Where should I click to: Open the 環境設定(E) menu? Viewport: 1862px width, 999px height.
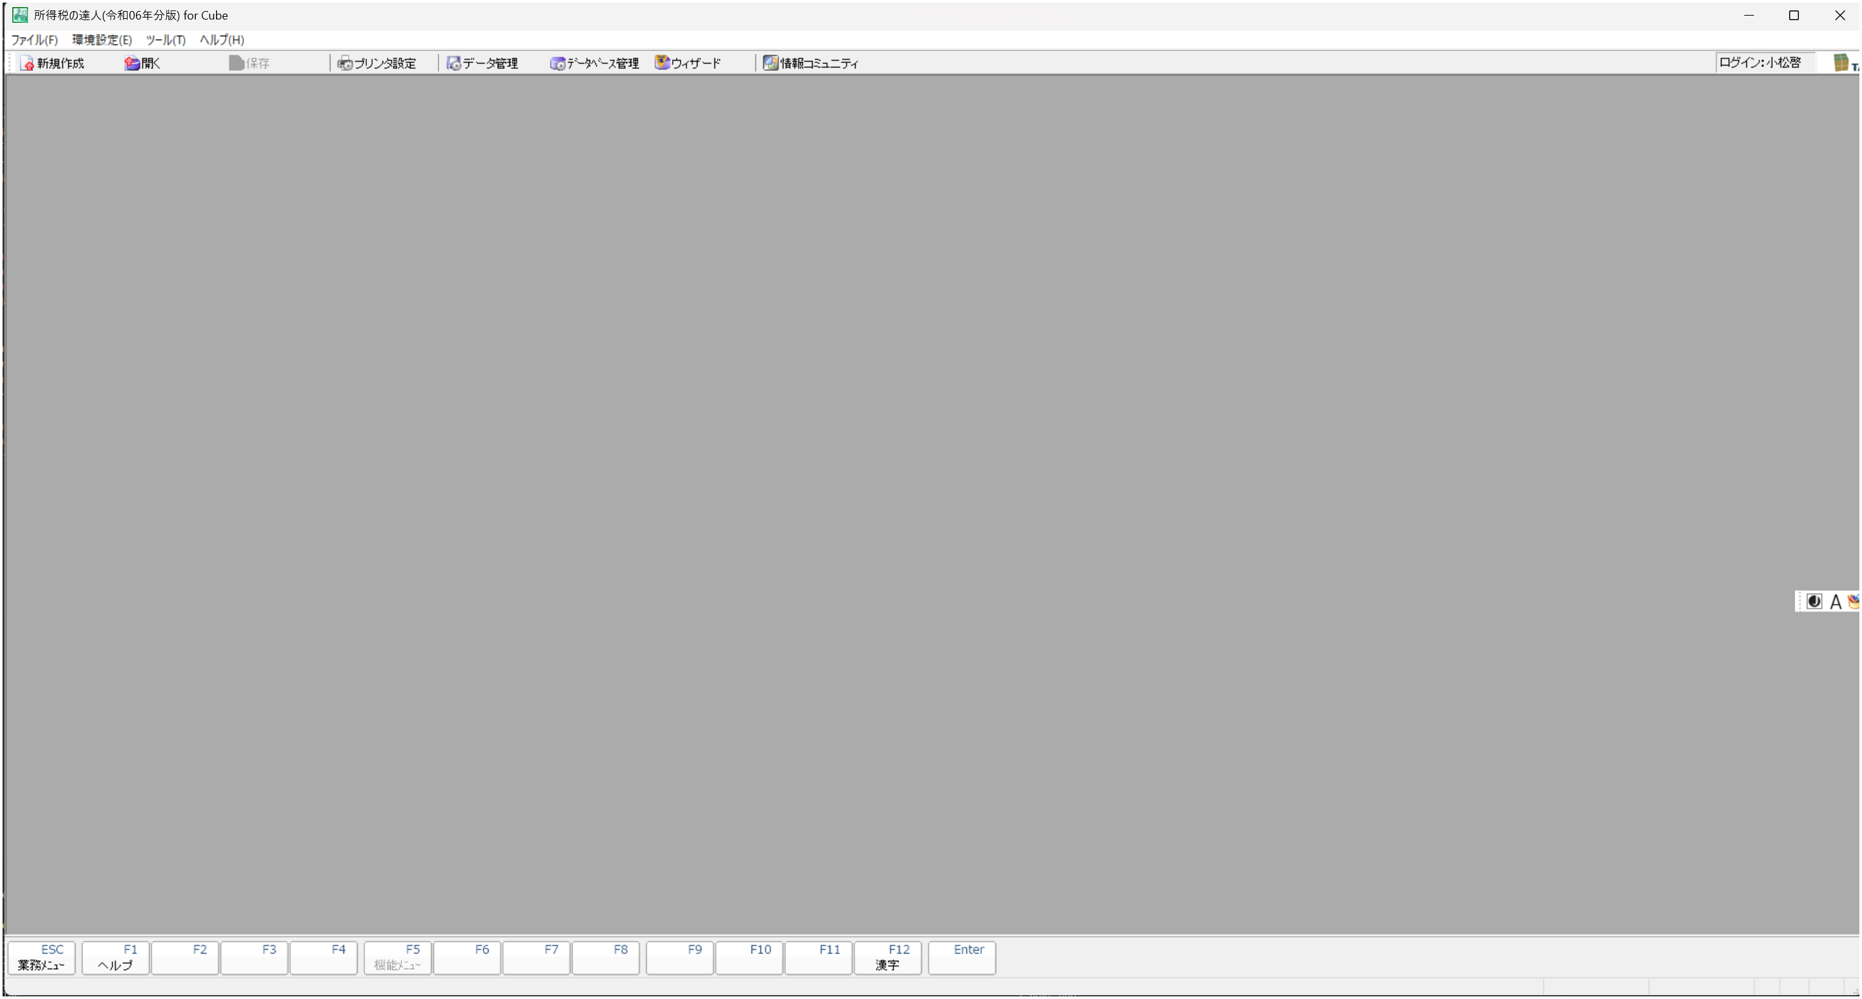102,40
